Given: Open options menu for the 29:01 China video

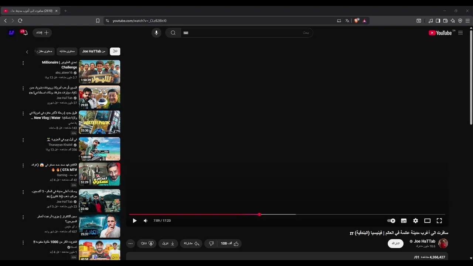Looking at the screenshot, I should [23, 88].
